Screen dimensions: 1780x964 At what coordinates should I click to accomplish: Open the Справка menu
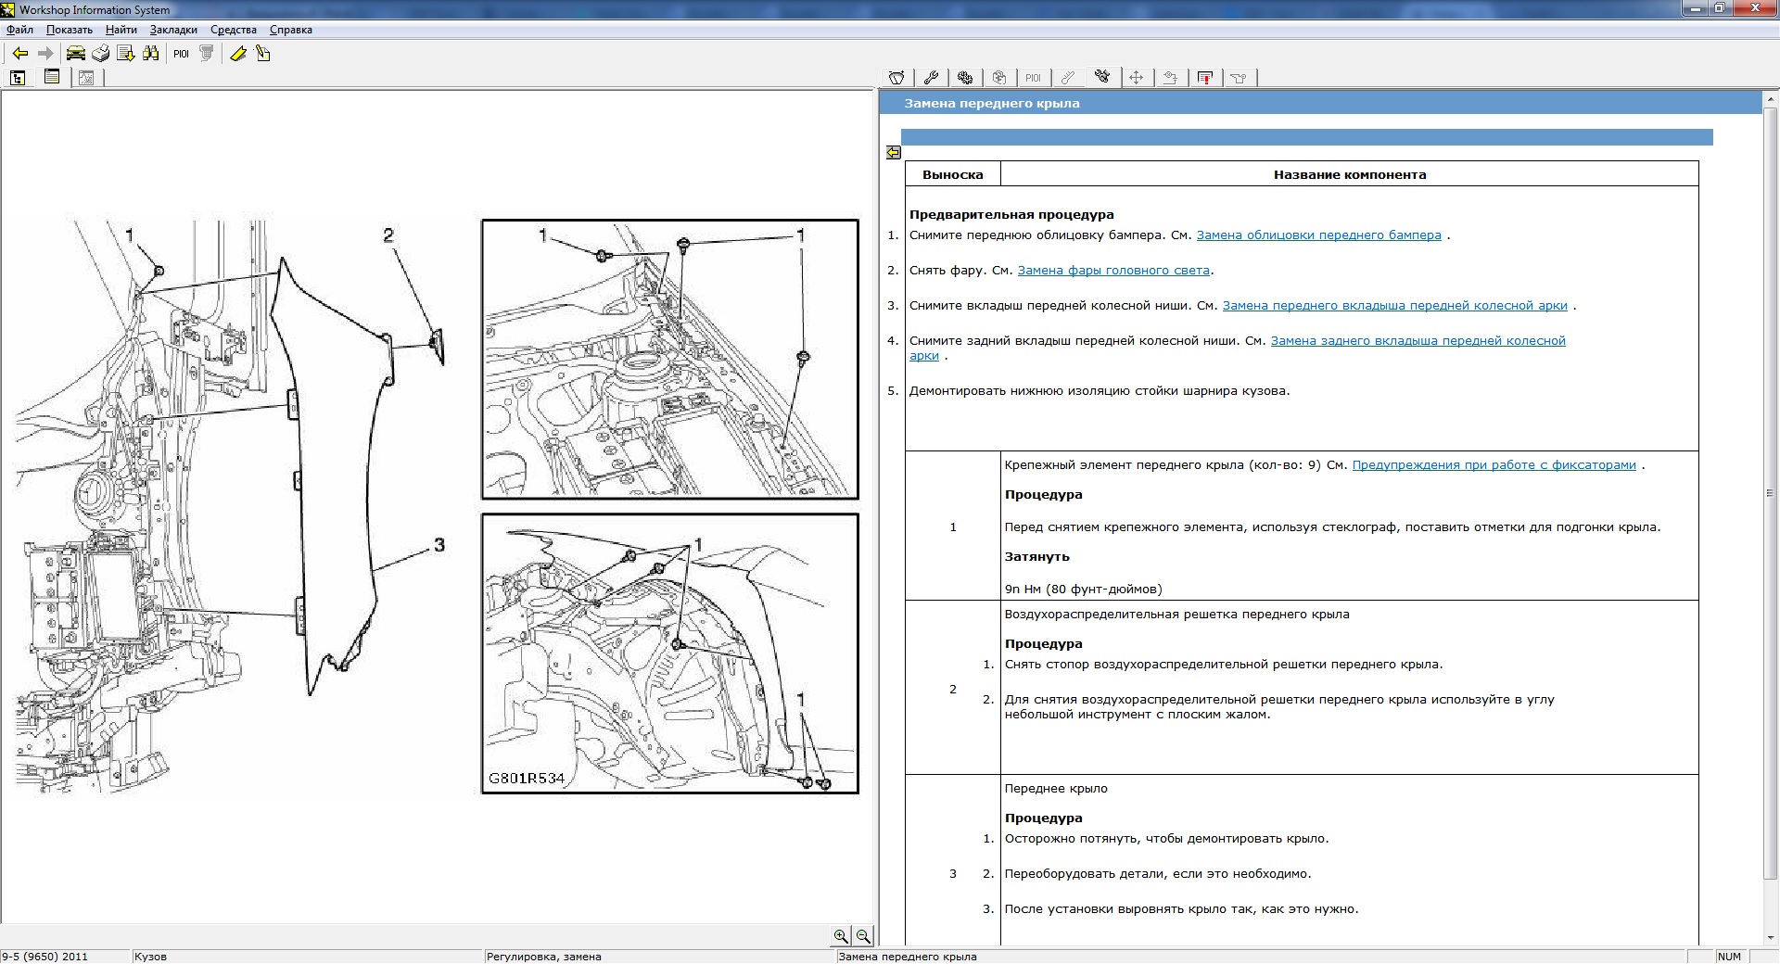[290, 30]
